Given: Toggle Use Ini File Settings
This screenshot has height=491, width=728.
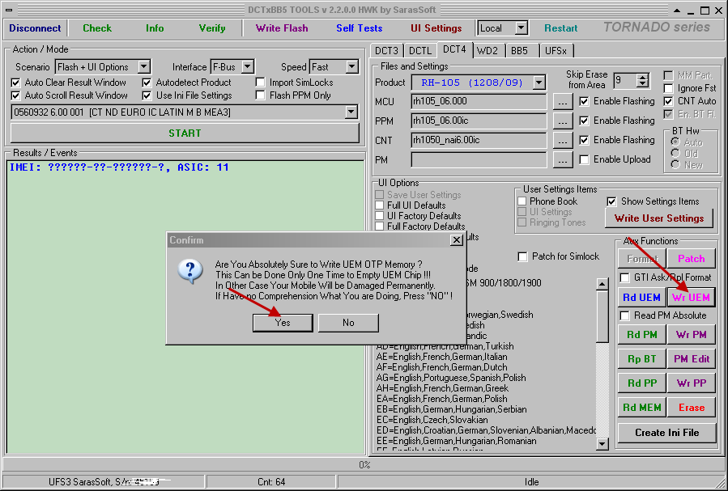Looking at the screenshot, I should tap(147, 95).
